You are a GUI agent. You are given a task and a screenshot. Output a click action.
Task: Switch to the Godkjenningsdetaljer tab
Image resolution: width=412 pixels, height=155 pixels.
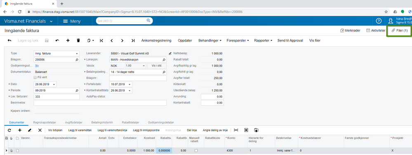click(161, 122)
